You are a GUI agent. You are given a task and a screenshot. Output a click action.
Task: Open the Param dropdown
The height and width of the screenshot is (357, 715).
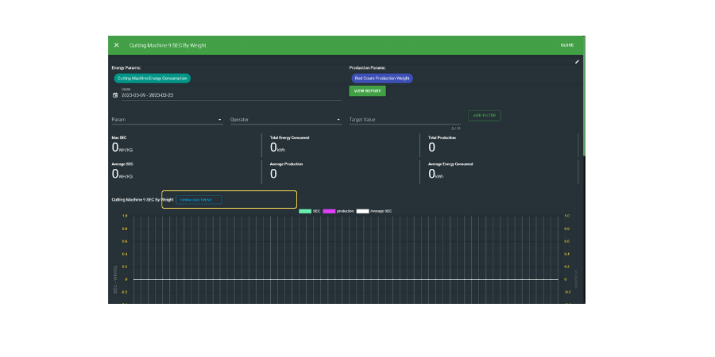point(168,120)
